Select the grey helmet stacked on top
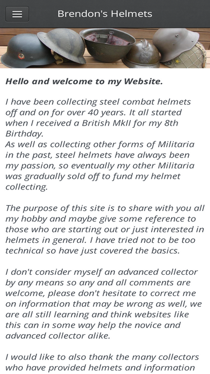This screenshot has width=210, height=374. [x=176, y=43]
